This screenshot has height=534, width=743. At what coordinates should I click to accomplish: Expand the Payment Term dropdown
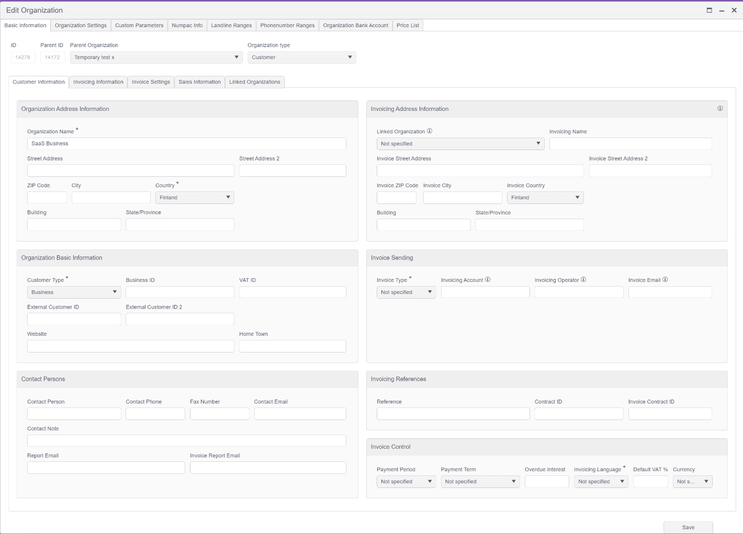[x=480, y=482]
